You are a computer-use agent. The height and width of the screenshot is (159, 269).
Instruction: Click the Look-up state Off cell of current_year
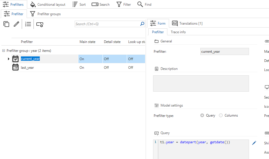point(136,59)
